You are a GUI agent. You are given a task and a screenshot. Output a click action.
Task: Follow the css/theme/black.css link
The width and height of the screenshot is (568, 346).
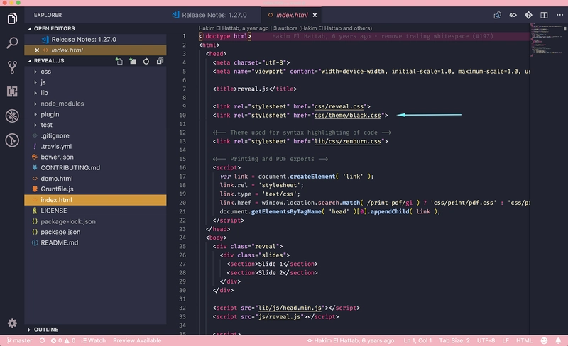point(347,116)
